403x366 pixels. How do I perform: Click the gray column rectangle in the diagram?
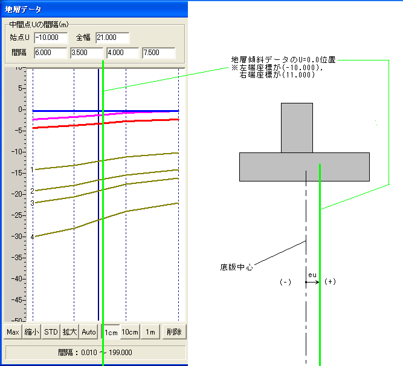(297, 128)
